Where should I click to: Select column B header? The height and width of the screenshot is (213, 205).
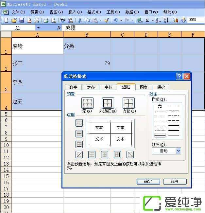tap(87, 35)
